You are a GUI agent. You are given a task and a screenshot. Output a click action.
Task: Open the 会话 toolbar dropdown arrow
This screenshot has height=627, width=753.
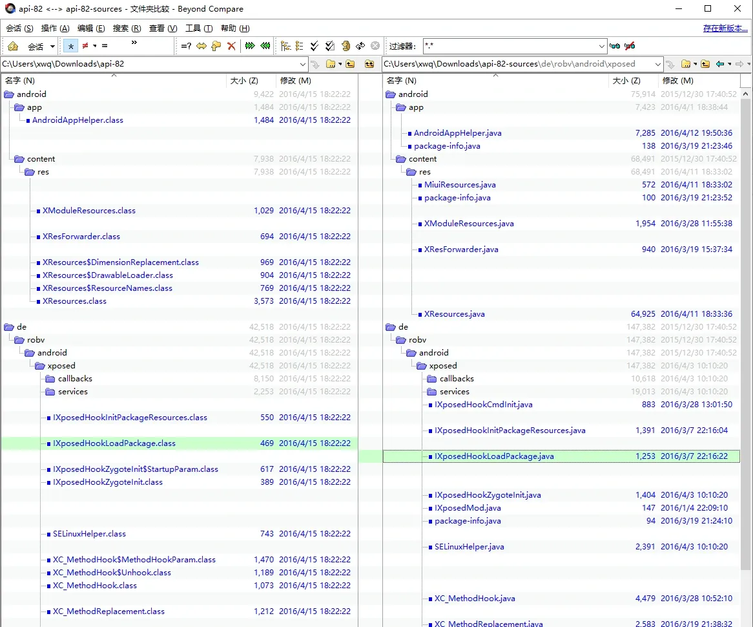[x=52, y=47]
